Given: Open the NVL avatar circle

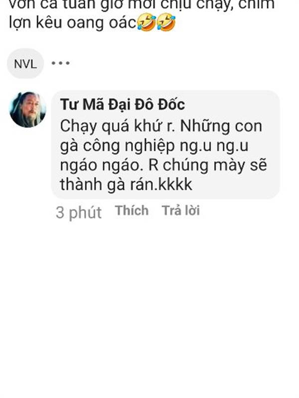Looking at the screenshot, I should [x=25, y=64].
